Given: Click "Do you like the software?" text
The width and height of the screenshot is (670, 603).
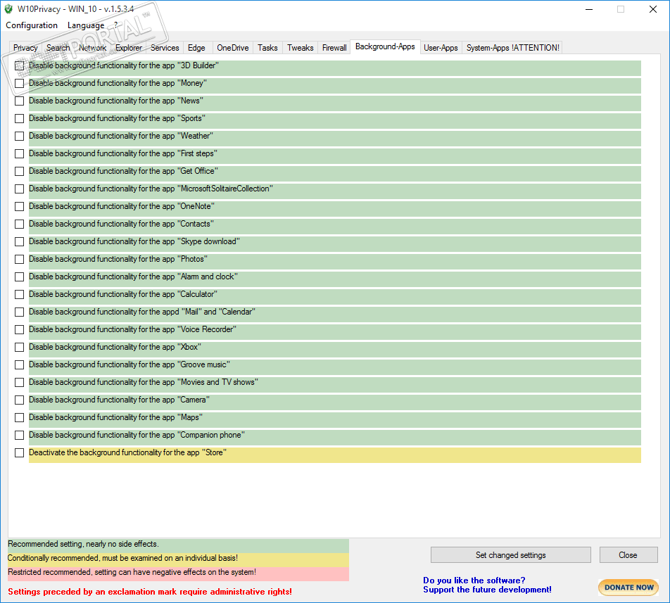Looking at the screenshot, I should [474, 580].
